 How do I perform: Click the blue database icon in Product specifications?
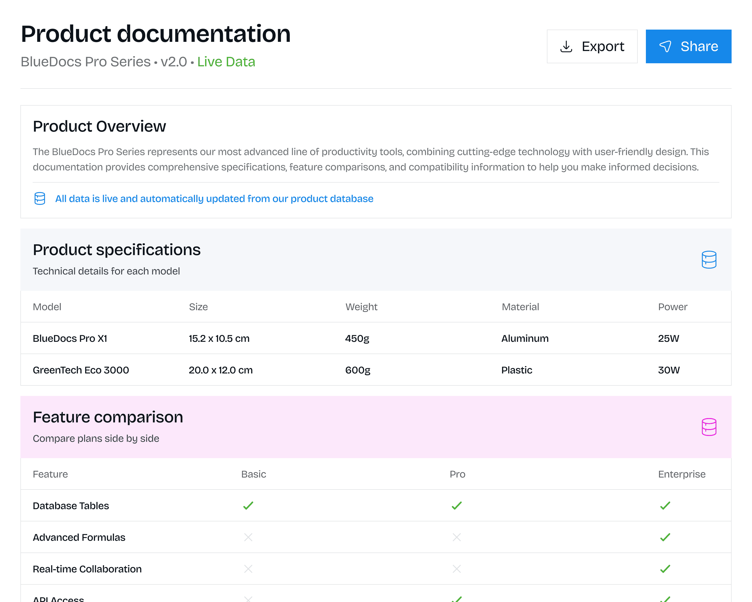709,260
